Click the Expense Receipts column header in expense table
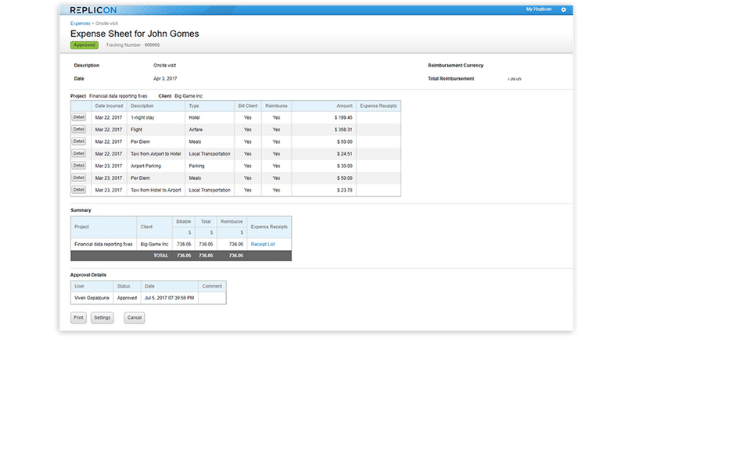751x462 pixels. point(379,106)
